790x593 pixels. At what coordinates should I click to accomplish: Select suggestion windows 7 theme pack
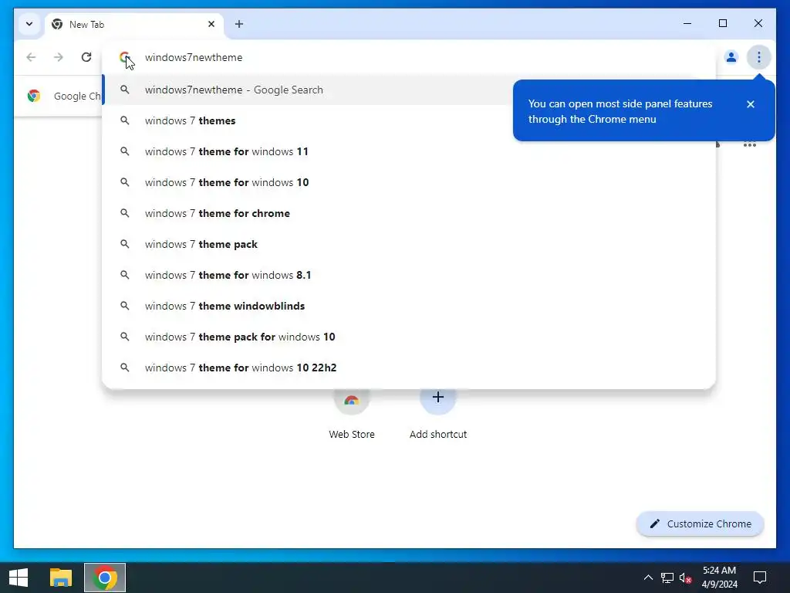pos(409,244)
